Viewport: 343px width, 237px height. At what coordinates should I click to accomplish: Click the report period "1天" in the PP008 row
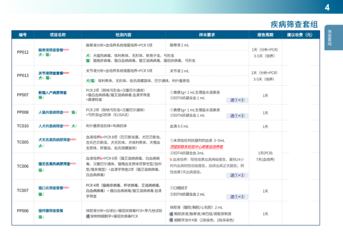(x=265, y=113)
